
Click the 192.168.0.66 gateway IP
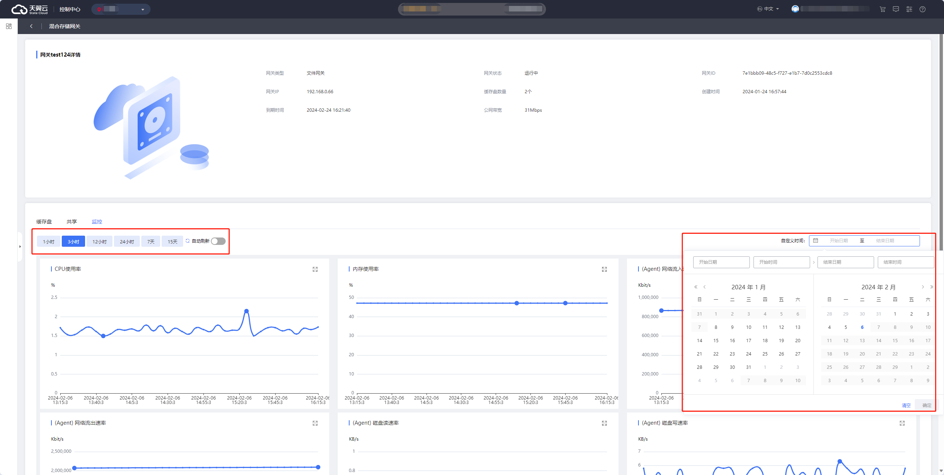point(320,92)
